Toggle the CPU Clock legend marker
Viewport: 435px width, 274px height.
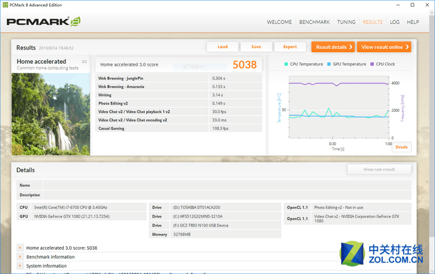click(x=372, y=64)
